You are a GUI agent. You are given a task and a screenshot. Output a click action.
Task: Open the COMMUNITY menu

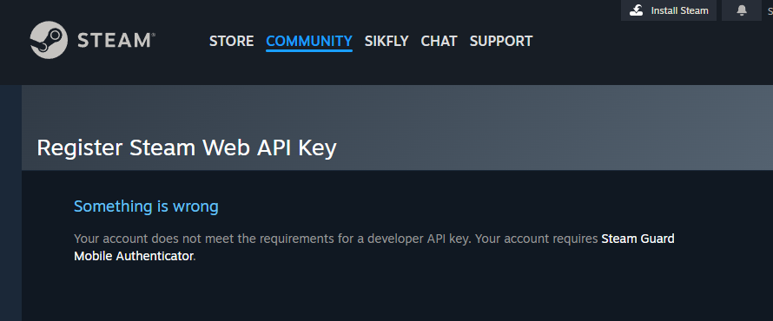coord(309,41)
